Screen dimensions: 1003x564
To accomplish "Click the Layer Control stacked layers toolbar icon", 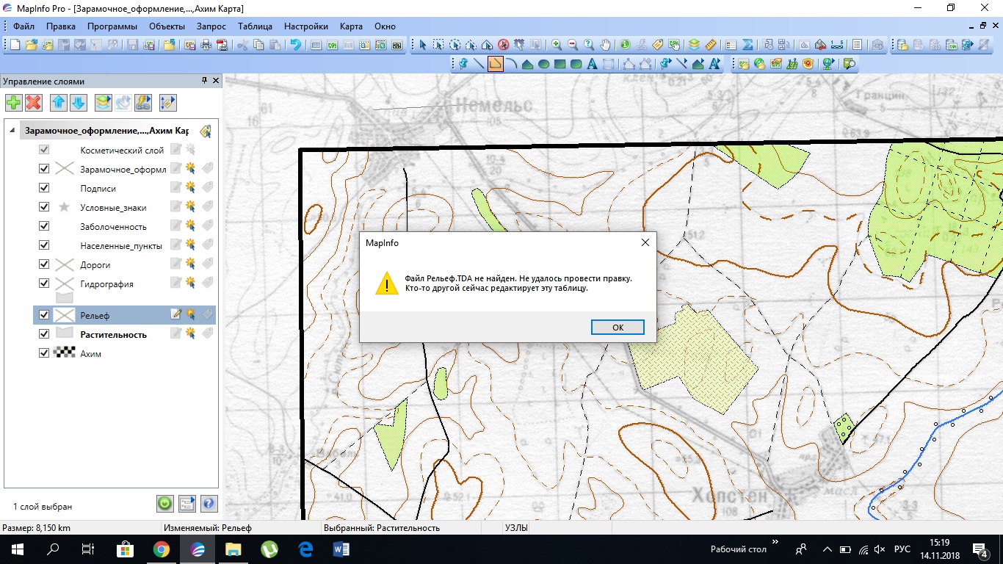I will click(x=694, y=45).
